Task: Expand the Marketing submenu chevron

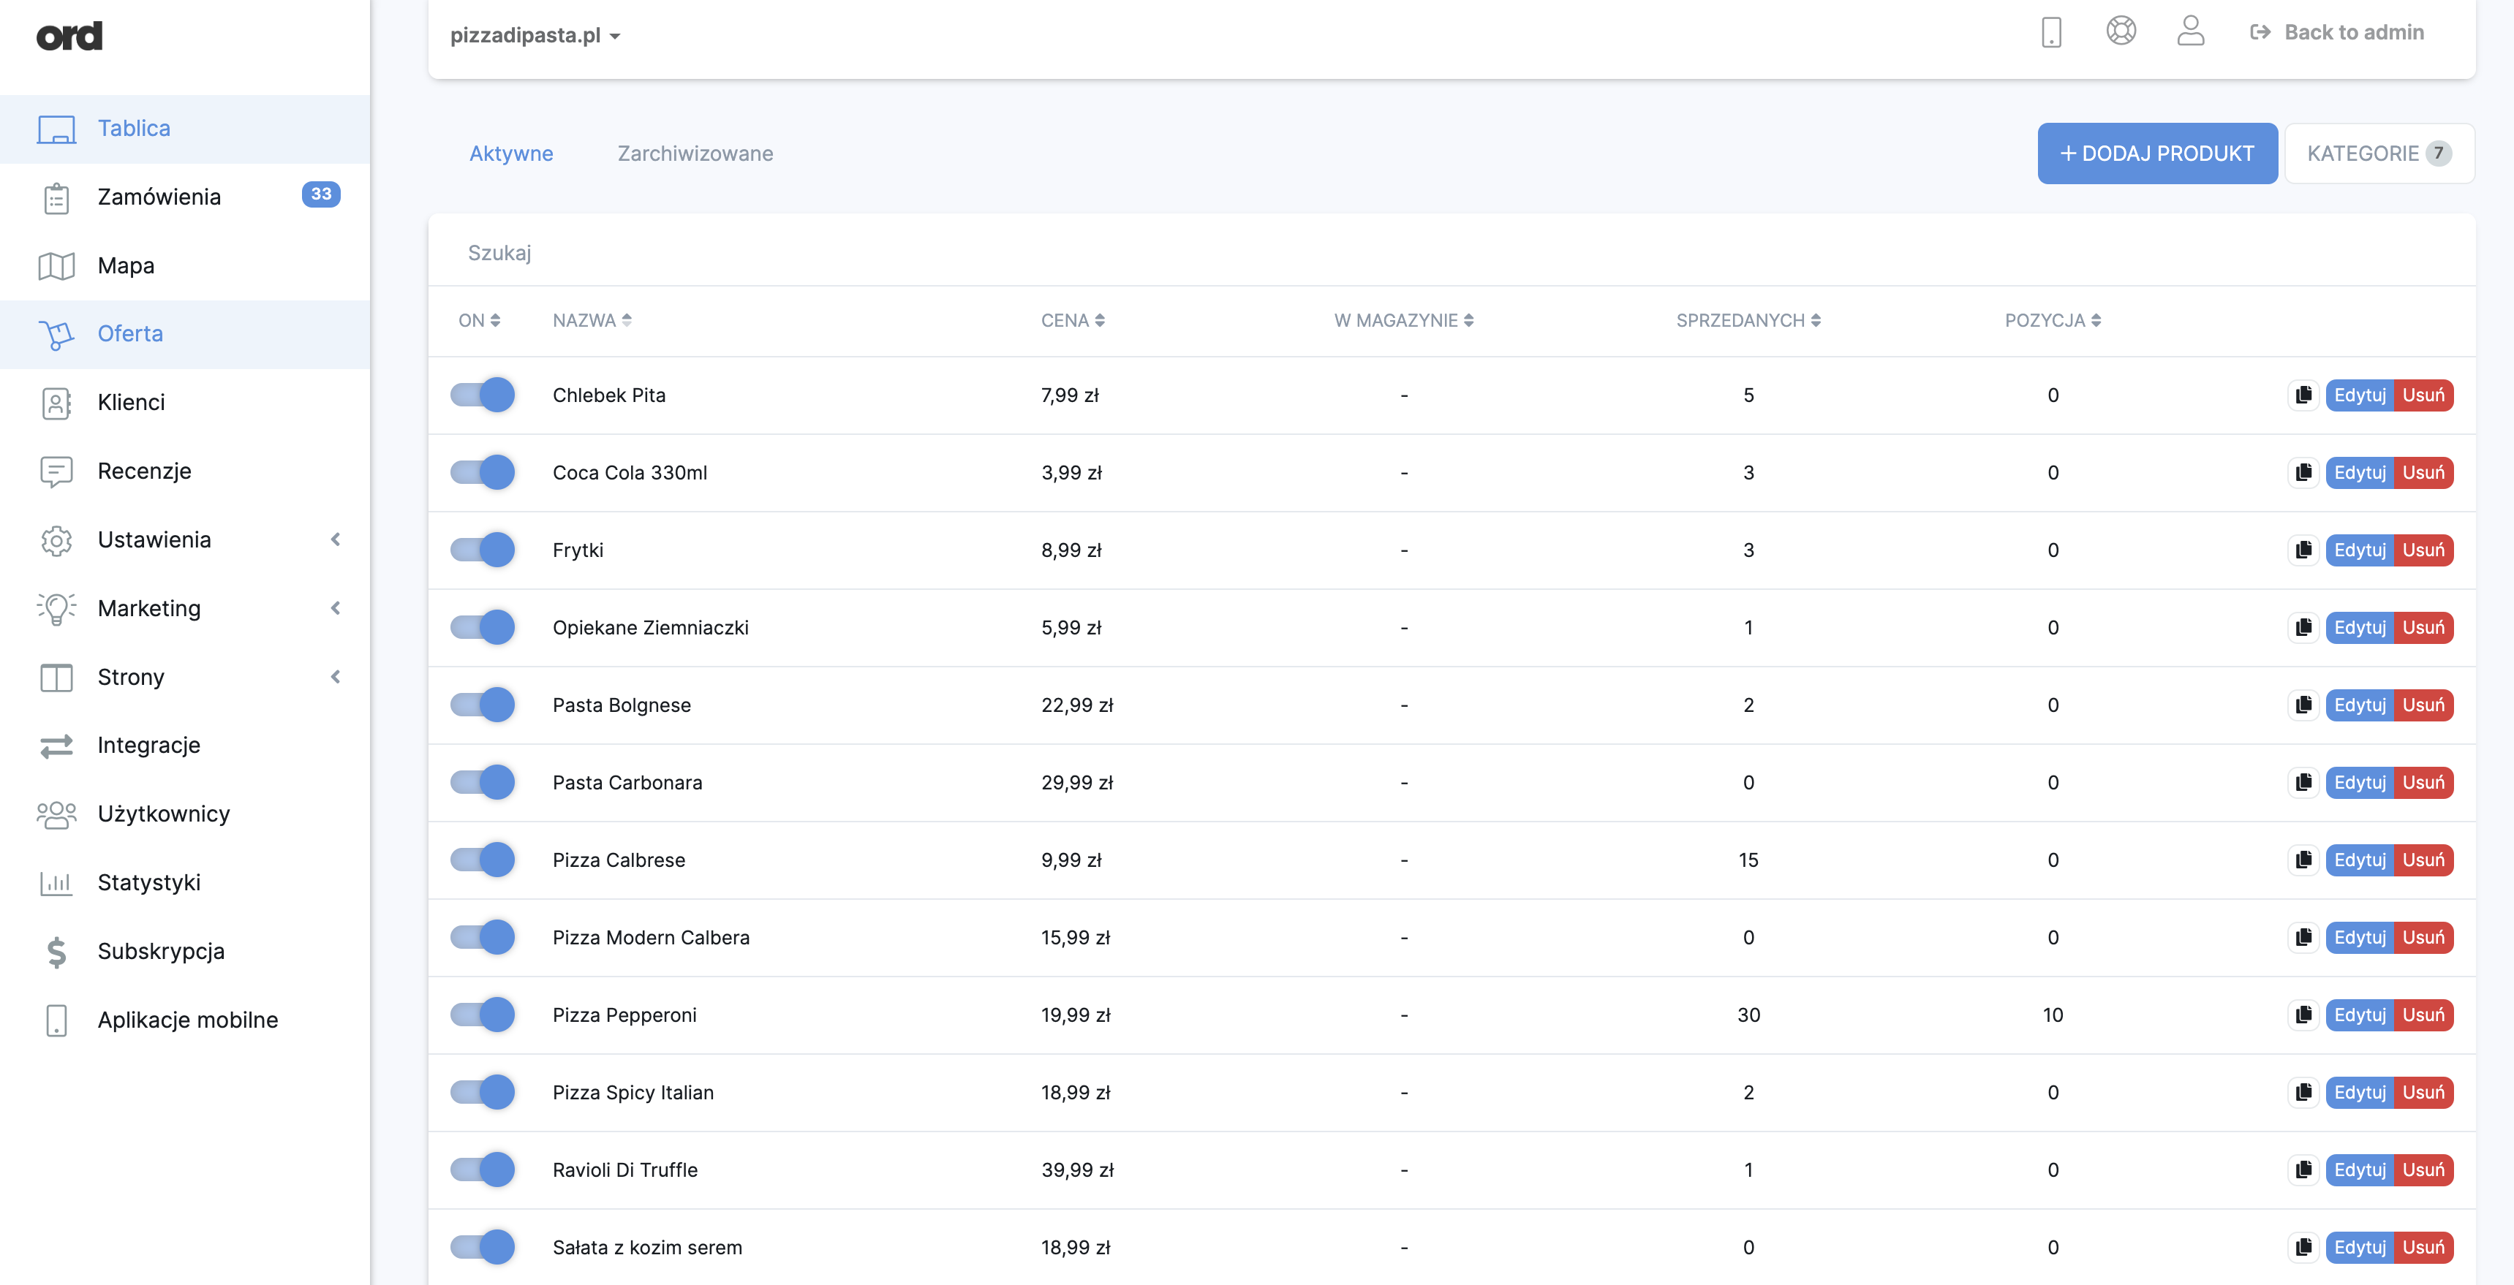Action: (x=335, y=608)
